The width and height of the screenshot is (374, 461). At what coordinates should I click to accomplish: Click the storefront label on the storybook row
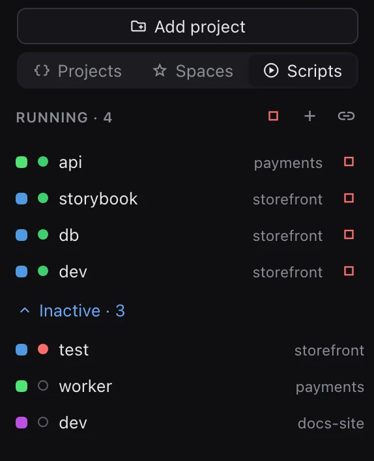pos(288,200)
